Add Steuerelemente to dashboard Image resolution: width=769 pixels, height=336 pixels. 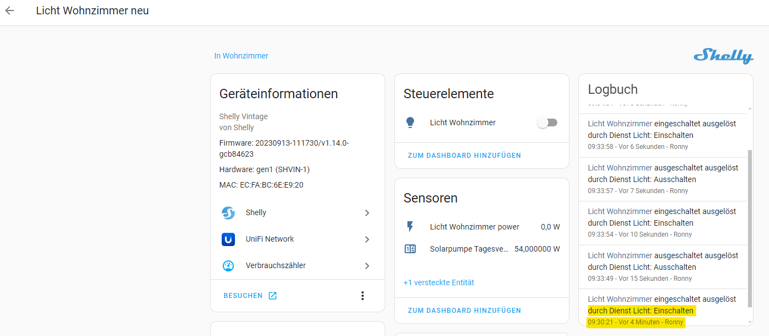464,156
